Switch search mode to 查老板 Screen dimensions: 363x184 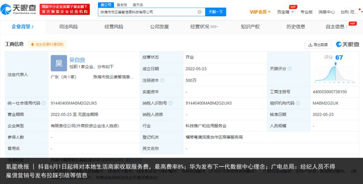pyautogui.click(x=122, y=5)
